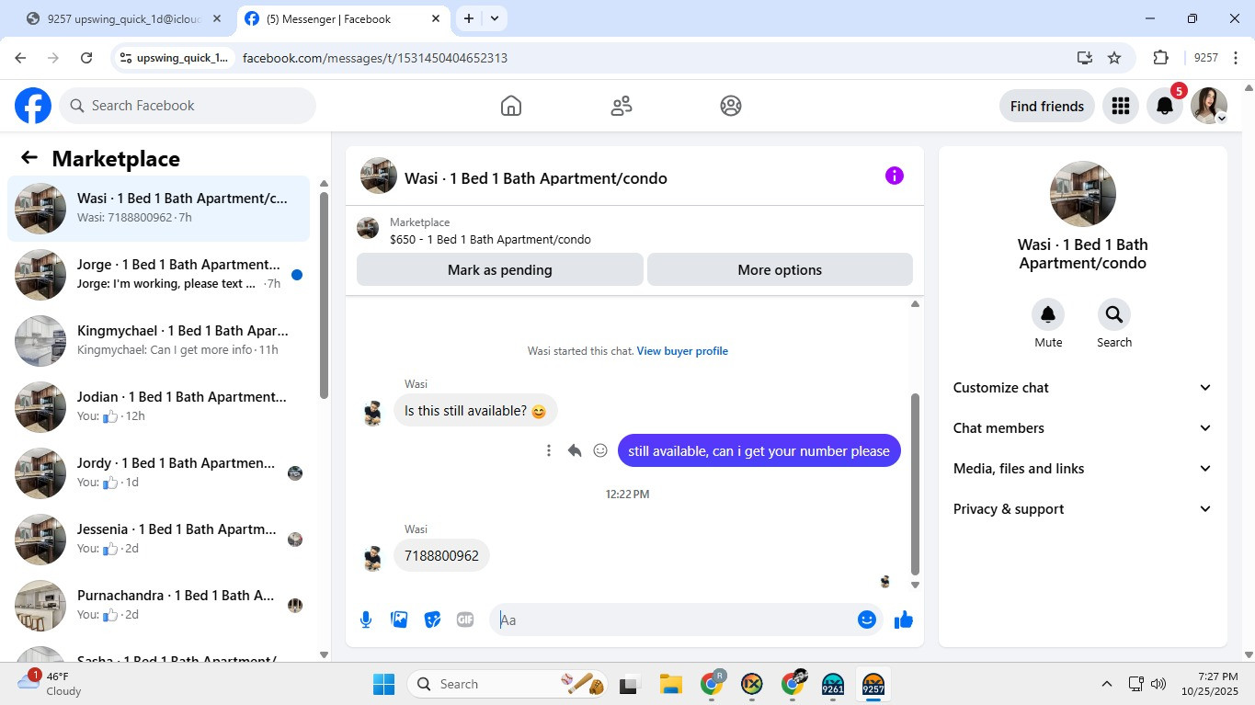
Task: Open the 9261 taskbar app
Action: coord(833,684)
